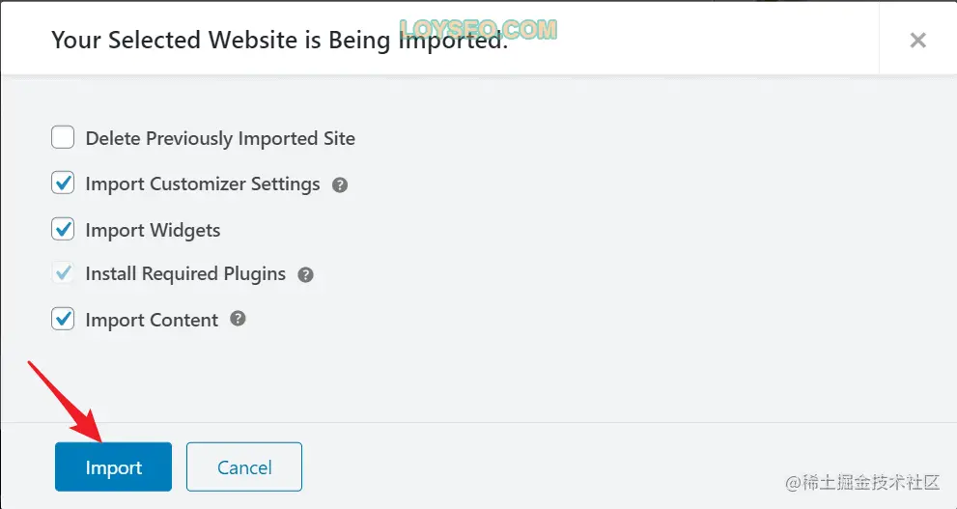This screenshot has width=957, height=509.
Task: Click the Delete Previously Imported Site label
Action: (220, 138)
